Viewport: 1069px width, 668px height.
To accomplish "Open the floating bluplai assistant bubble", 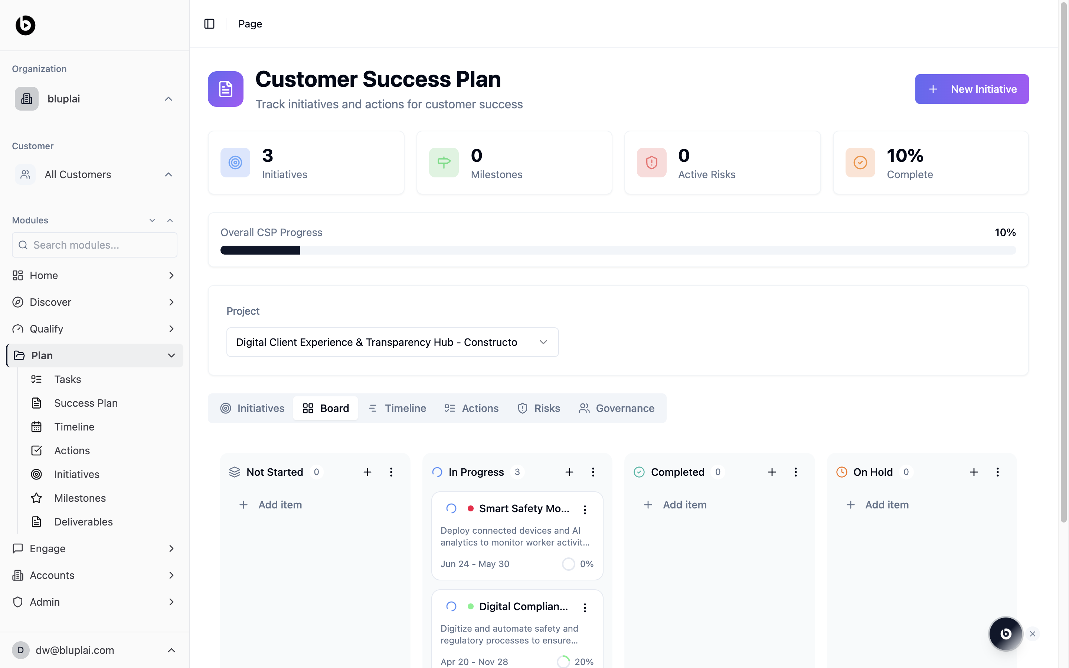I will click(x=1006, y=633).
